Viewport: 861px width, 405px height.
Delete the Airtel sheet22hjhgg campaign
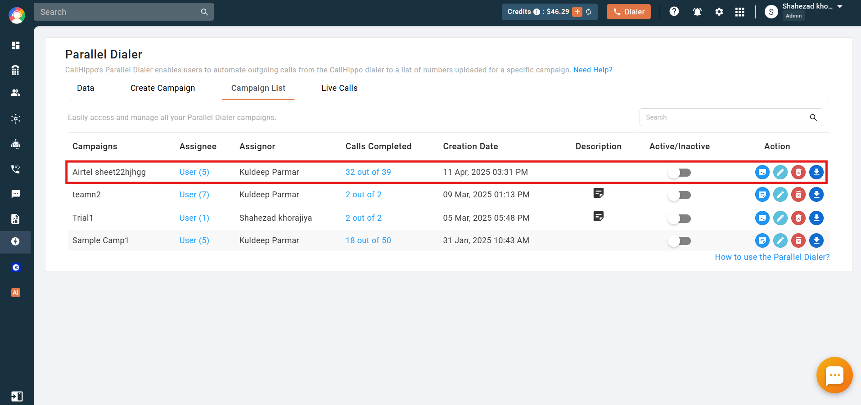798,172
